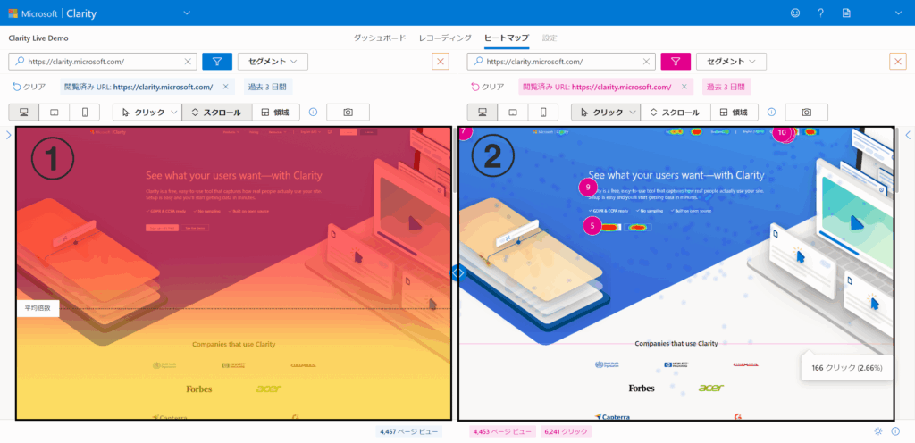Click the pink filter funnel button

point(676,61)
